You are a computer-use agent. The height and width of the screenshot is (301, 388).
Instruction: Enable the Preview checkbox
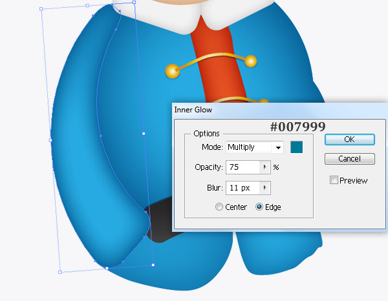pos(334,180)
